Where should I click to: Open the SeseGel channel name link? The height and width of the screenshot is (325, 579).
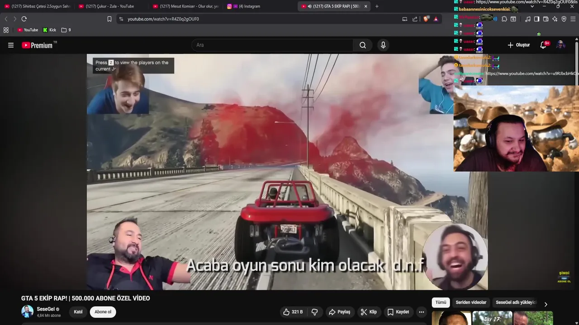click(46, 309)
